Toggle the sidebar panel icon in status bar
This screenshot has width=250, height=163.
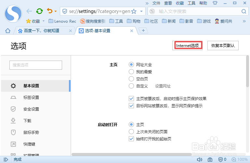(x=6, y=159)
